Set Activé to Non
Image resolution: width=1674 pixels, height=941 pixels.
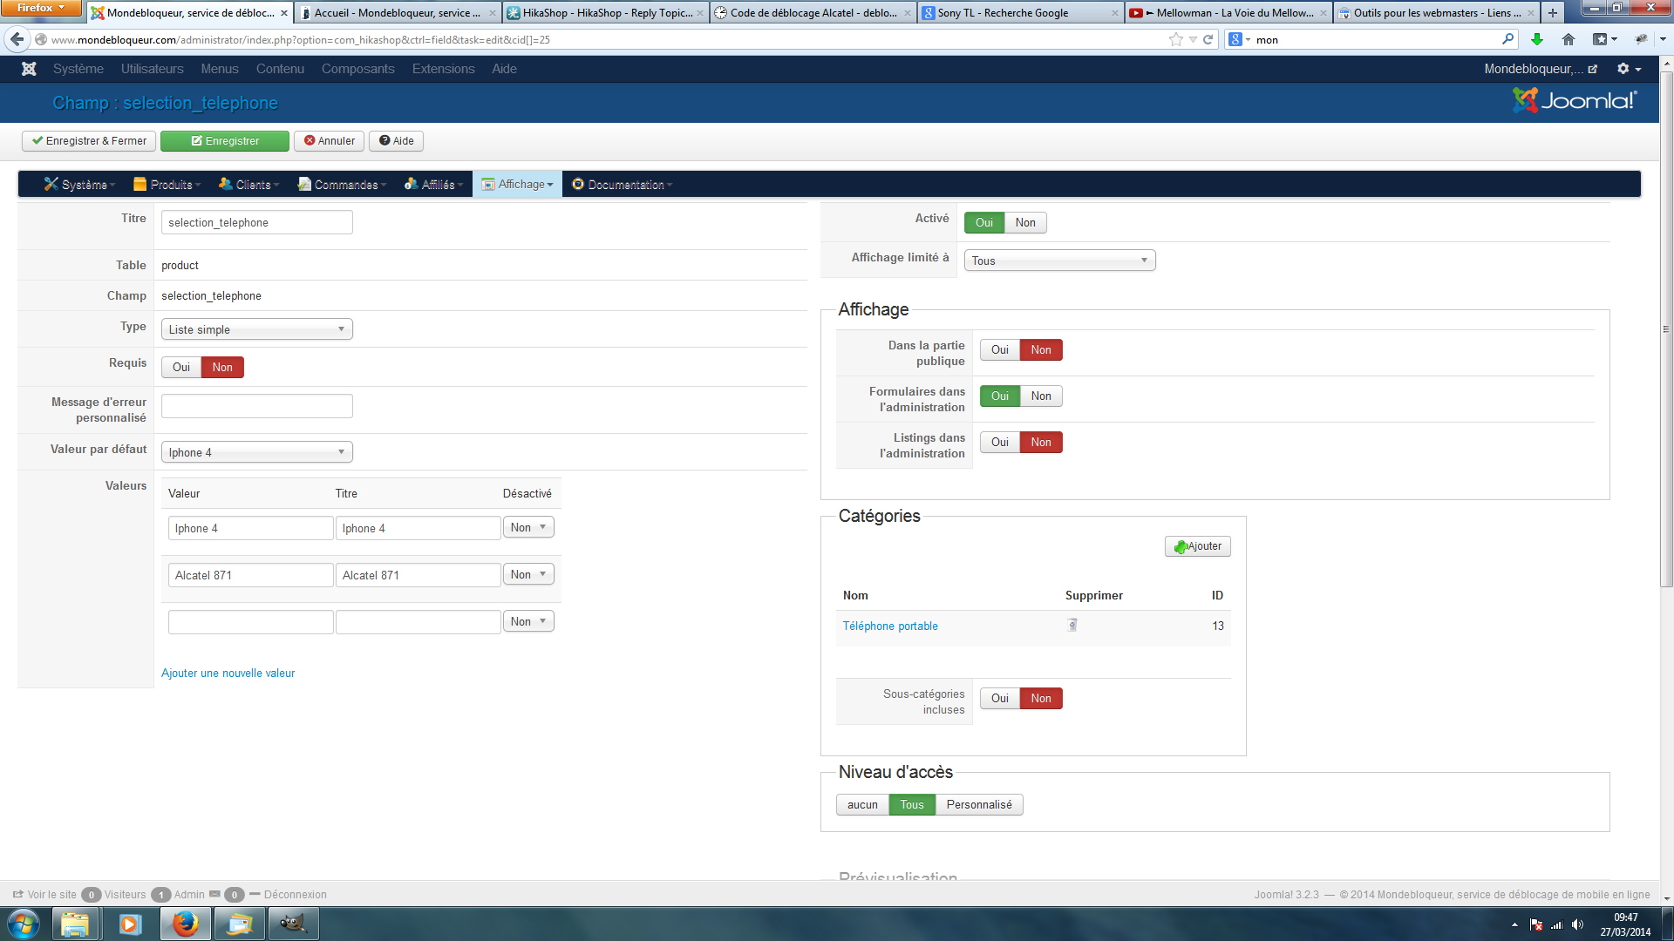(x=1025, y=222)
